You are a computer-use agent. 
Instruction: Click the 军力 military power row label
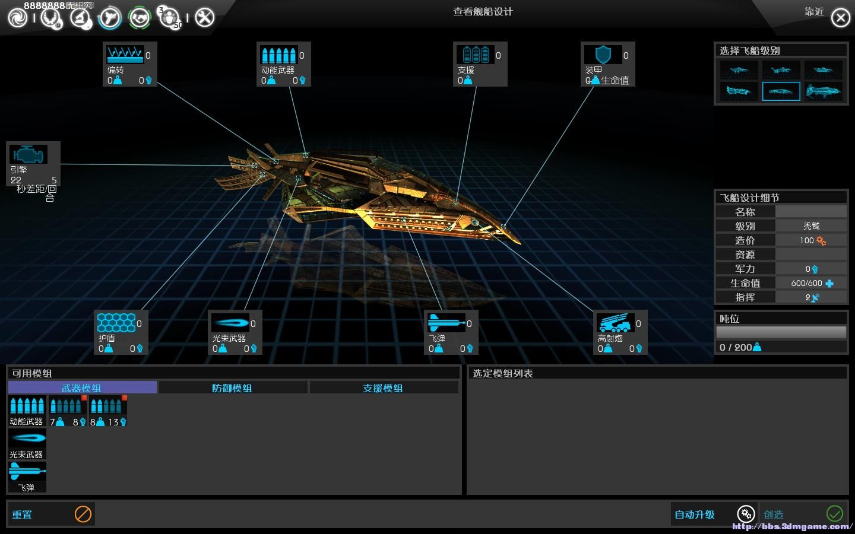[745, 269]
